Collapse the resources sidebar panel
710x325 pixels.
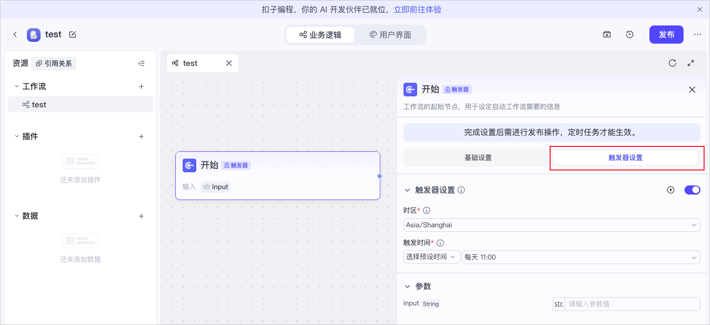142,64
